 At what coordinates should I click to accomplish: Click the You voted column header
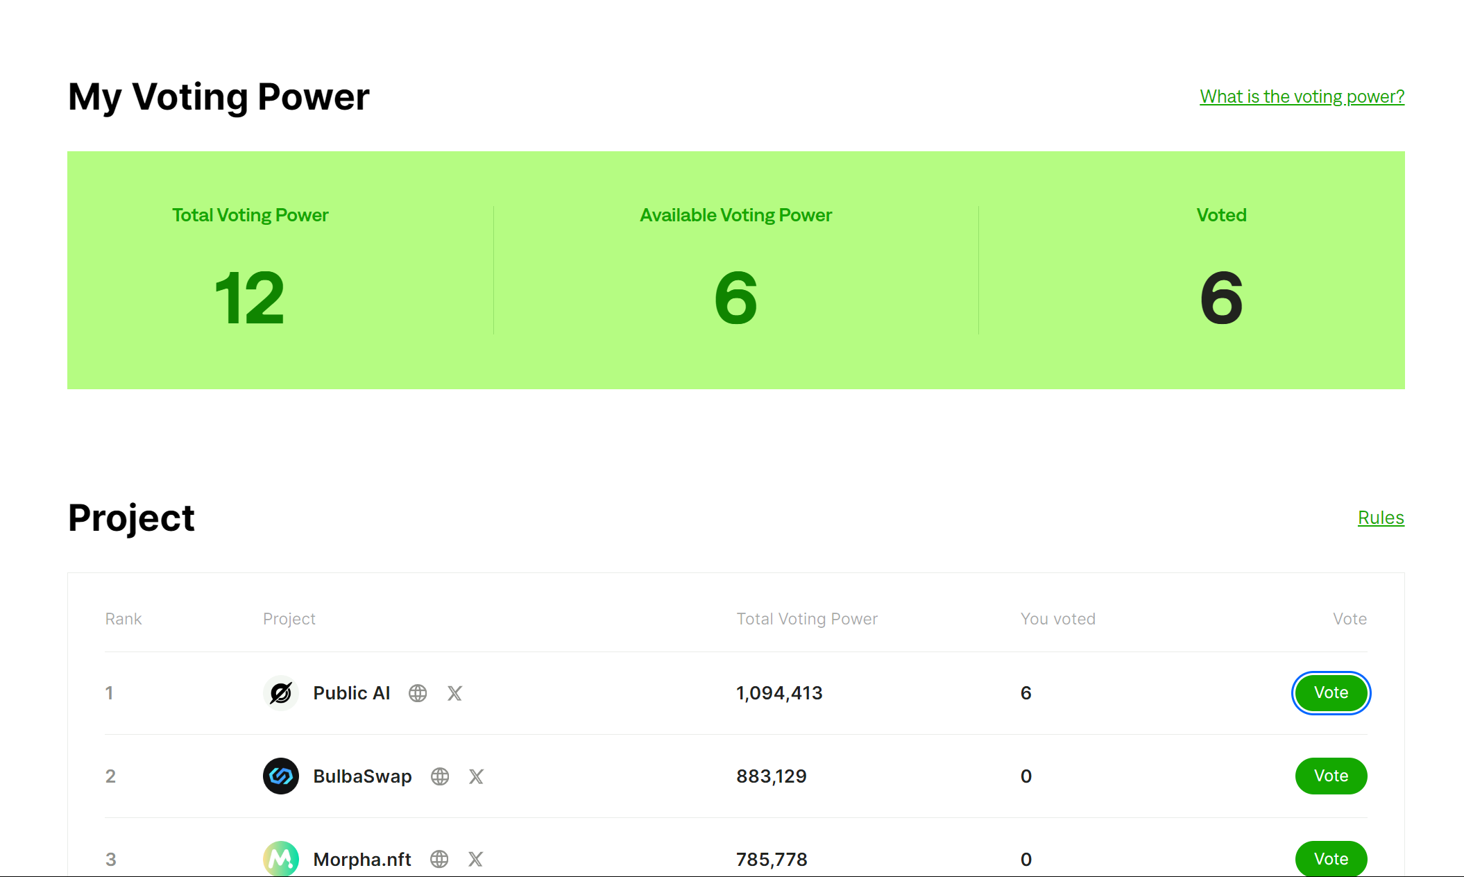[x=1057, y=619]
